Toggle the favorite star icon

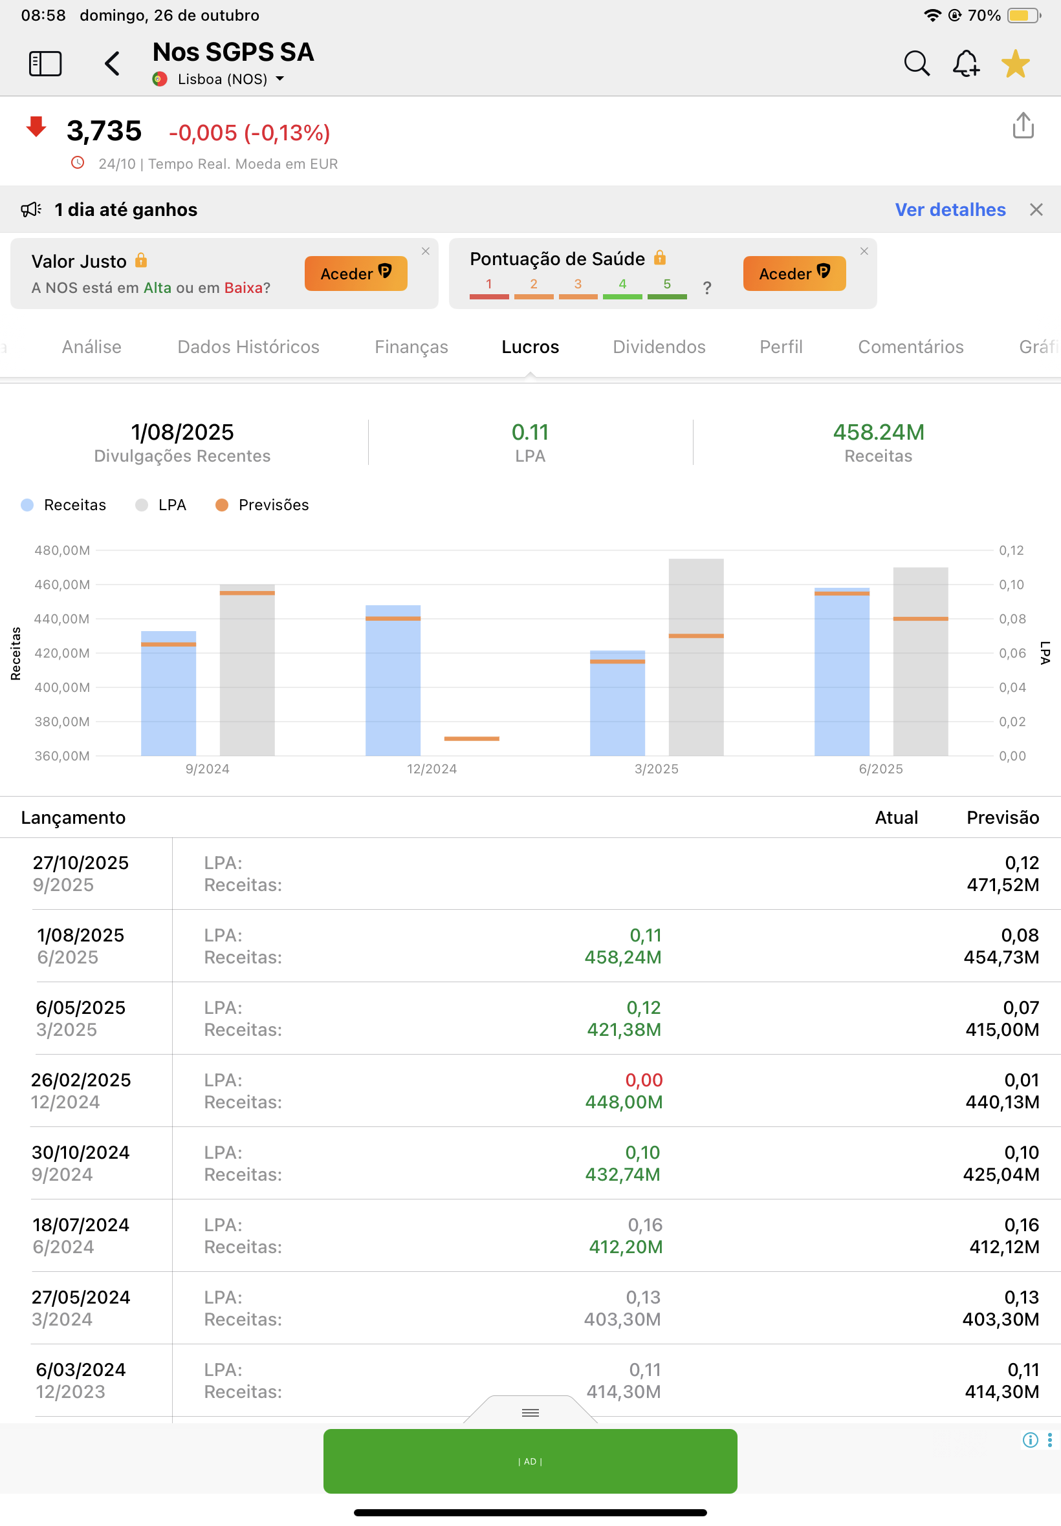point(1015,64)
